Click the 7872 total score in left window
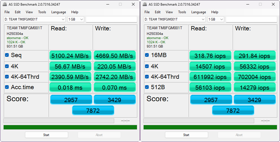The height and width of the screenshot is (142, 280). [x=93, y=110]
